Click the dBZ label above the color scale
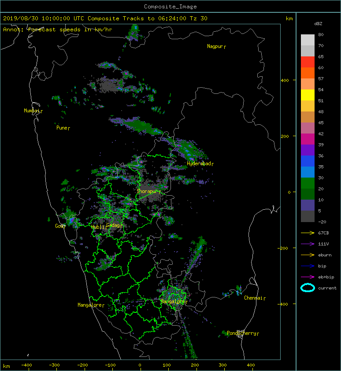 tap(318, 24)
